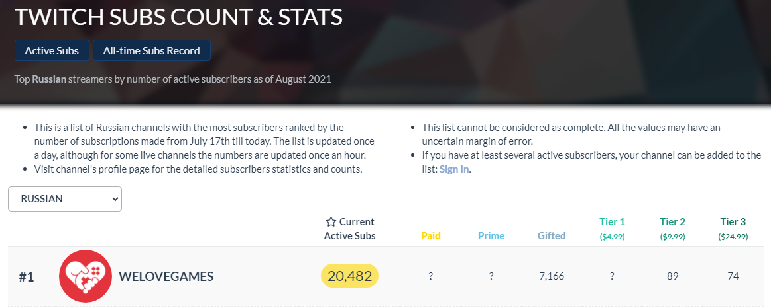Sort by Tier 2 ($9.99) column
The image size is (771, 308).
672,229
